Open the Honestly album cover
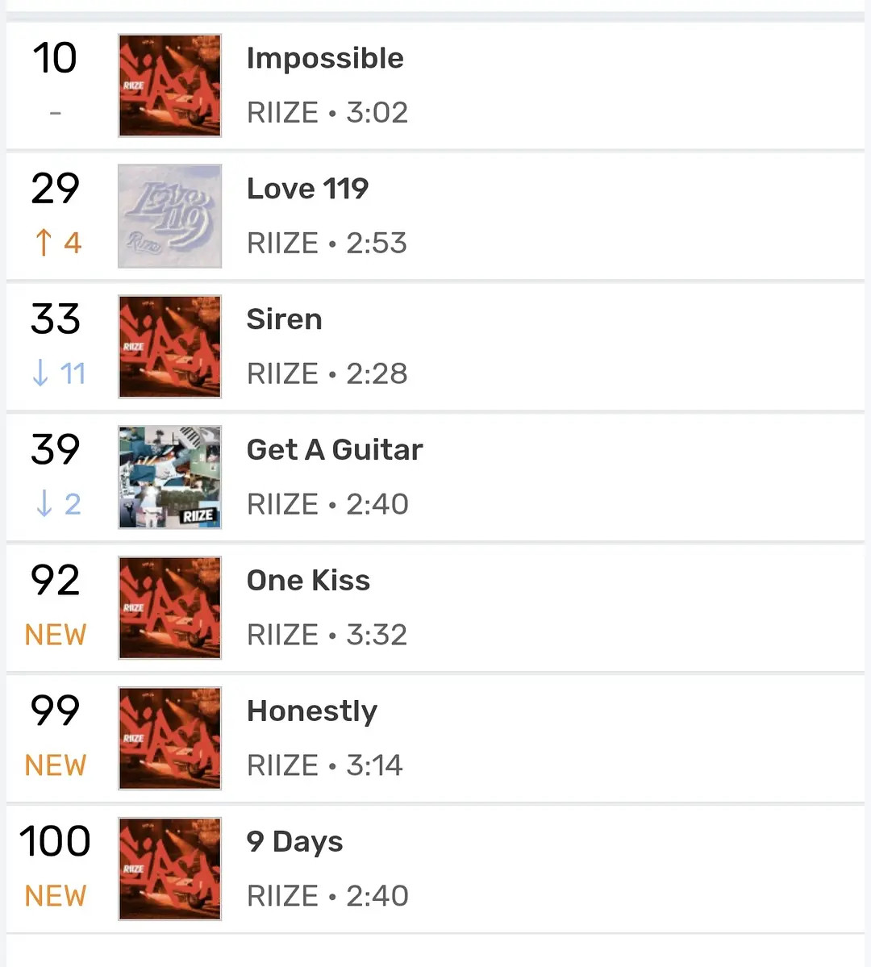The height and width of the screenshot is (967, 871). pos(169,738)
